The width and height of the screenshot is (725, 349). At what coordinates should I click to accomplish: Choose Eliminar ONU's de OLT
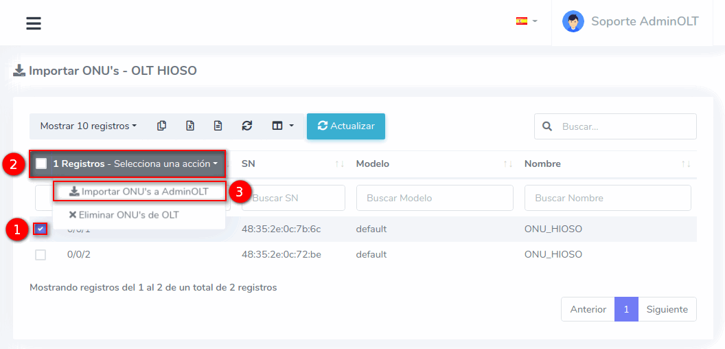point(124,215)
